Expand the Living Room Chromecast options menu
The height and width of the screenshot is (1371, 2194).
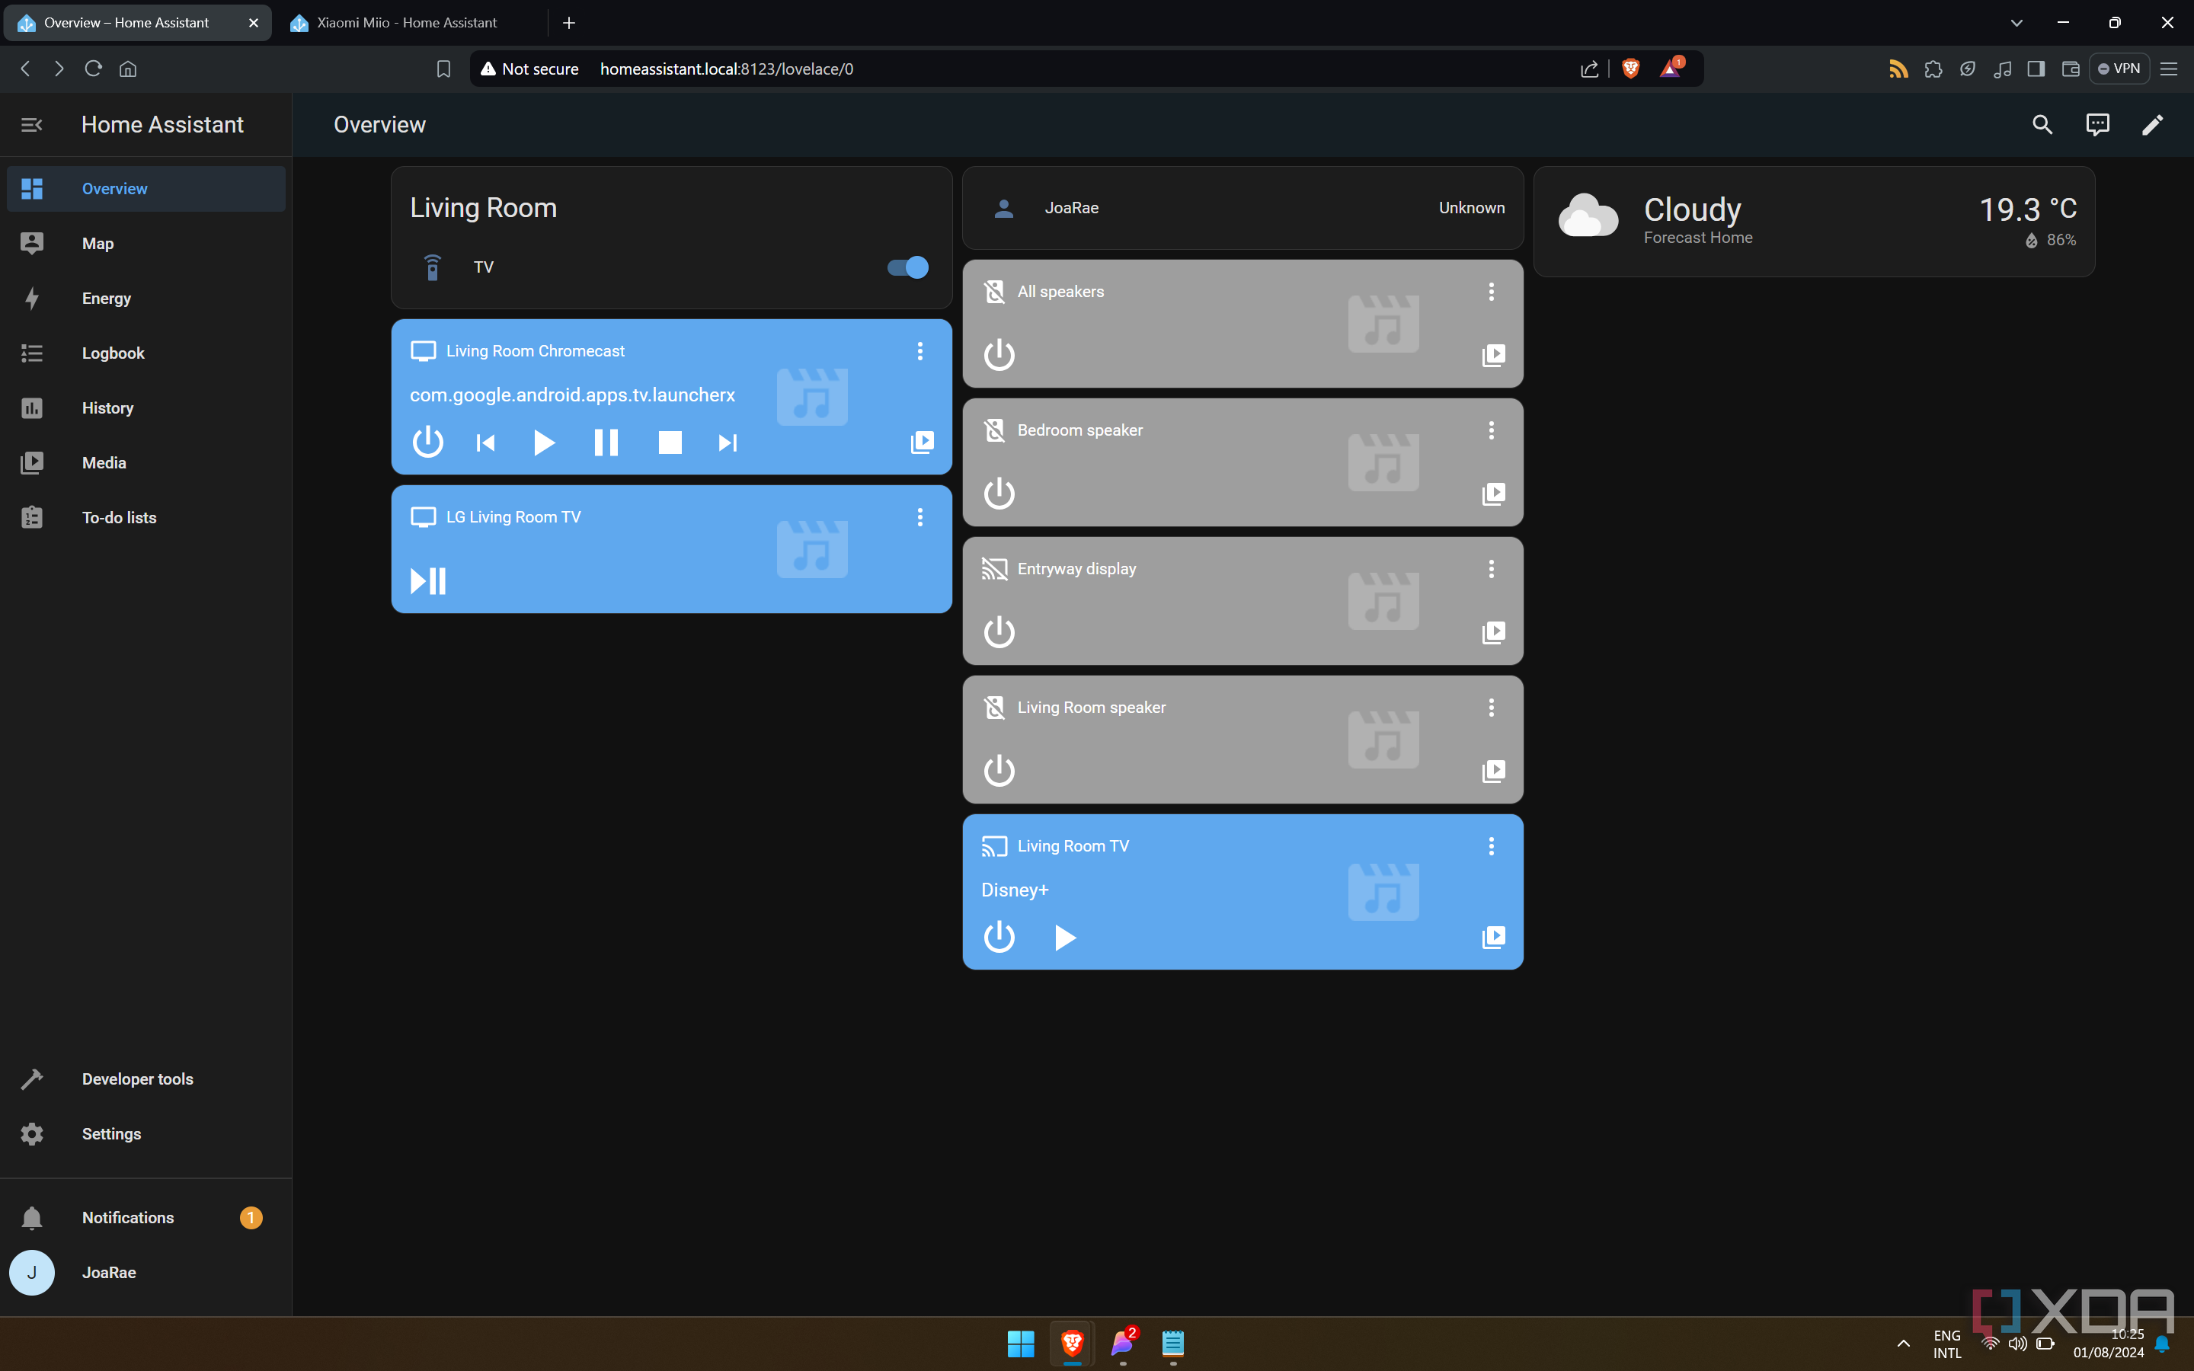(x=919, y=350)
